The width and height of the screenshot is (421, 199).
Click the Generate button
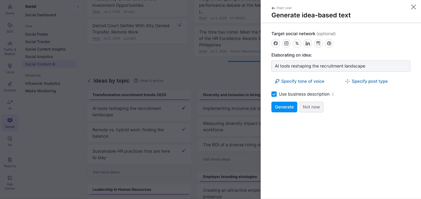284,107
